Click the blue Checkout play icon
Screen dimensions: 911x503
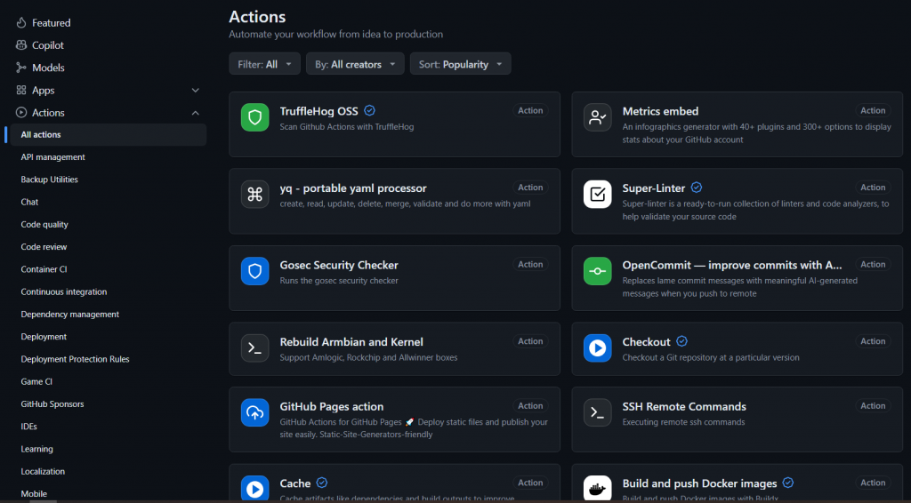click(x=597, y=348)
